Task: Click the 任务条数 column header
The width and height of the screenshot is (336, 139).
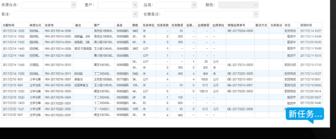Action: coord(163,25)
